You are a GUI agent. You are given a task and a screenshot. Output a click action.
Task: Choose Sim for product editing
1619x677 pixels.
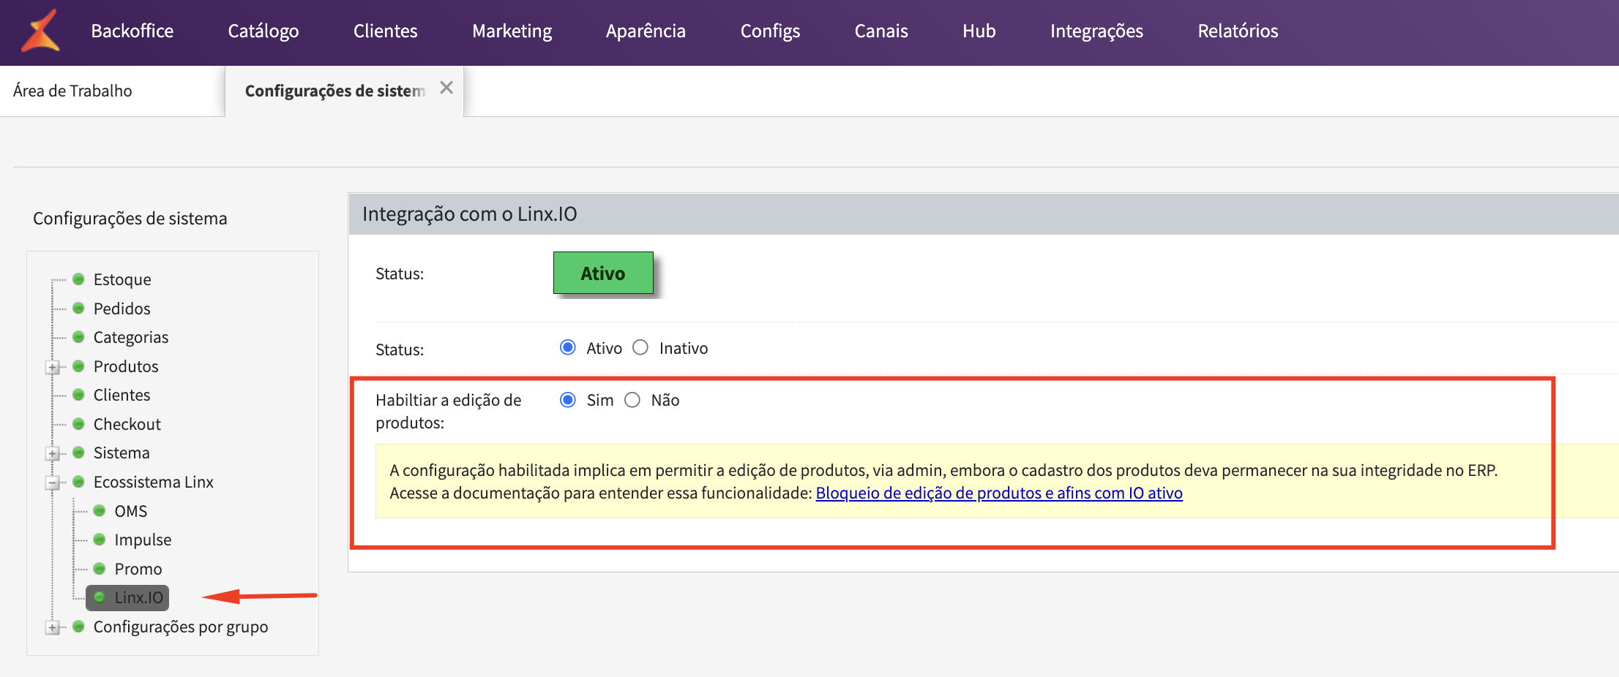point(568,400)
